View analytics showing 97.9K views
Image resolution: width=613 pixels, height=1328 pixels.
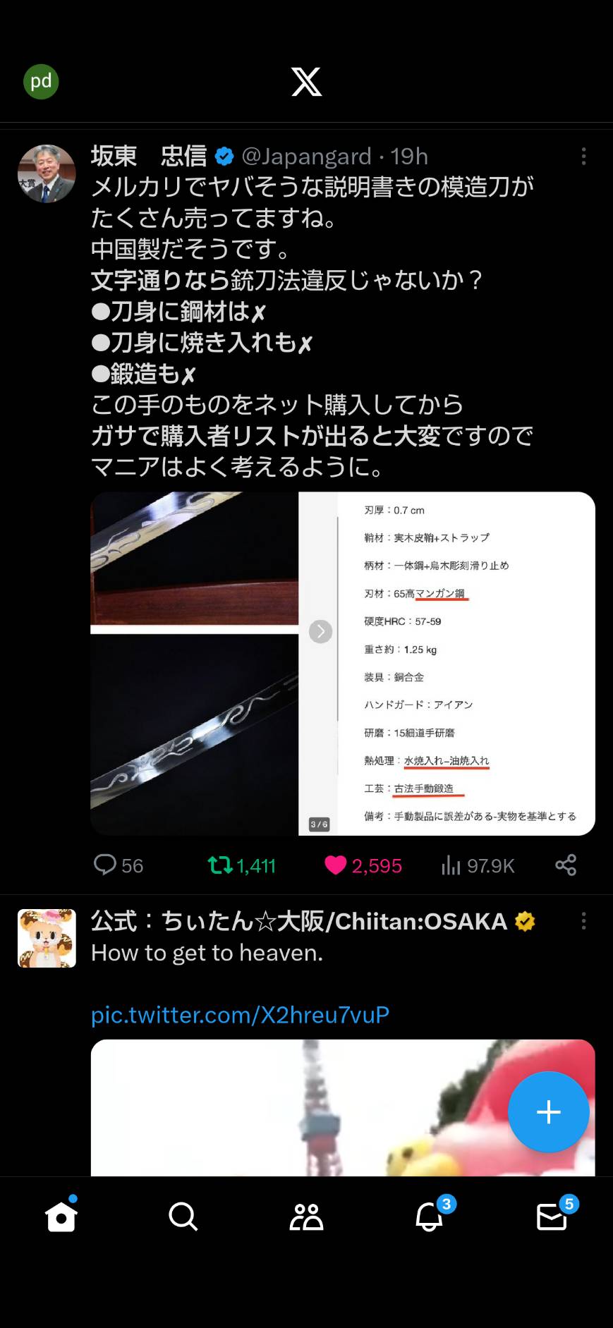[x=478, y=865]
